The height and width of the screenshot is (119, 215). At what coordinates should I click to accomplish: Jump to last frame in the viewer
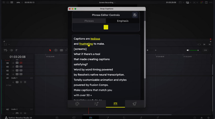coord(209,44)
